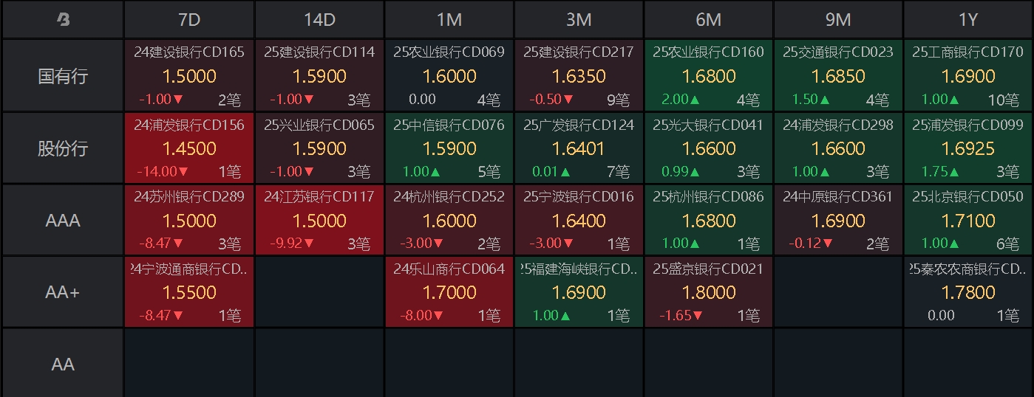Open the 24杭州银行CD252 cell
The image size is (1034, 397).
(449, 220)
